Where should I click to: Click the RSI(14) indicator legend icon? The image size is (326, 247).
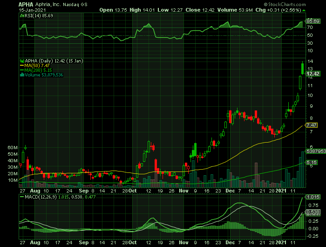coord(21,15)
